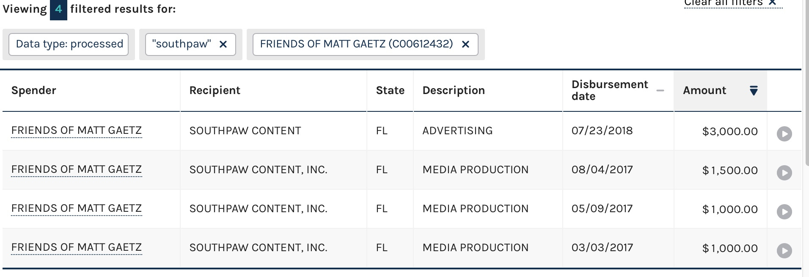This screenshot has height=277, width=809.
Task: Click the Data type: processed filter tag
Action: (x=69, y=44)
